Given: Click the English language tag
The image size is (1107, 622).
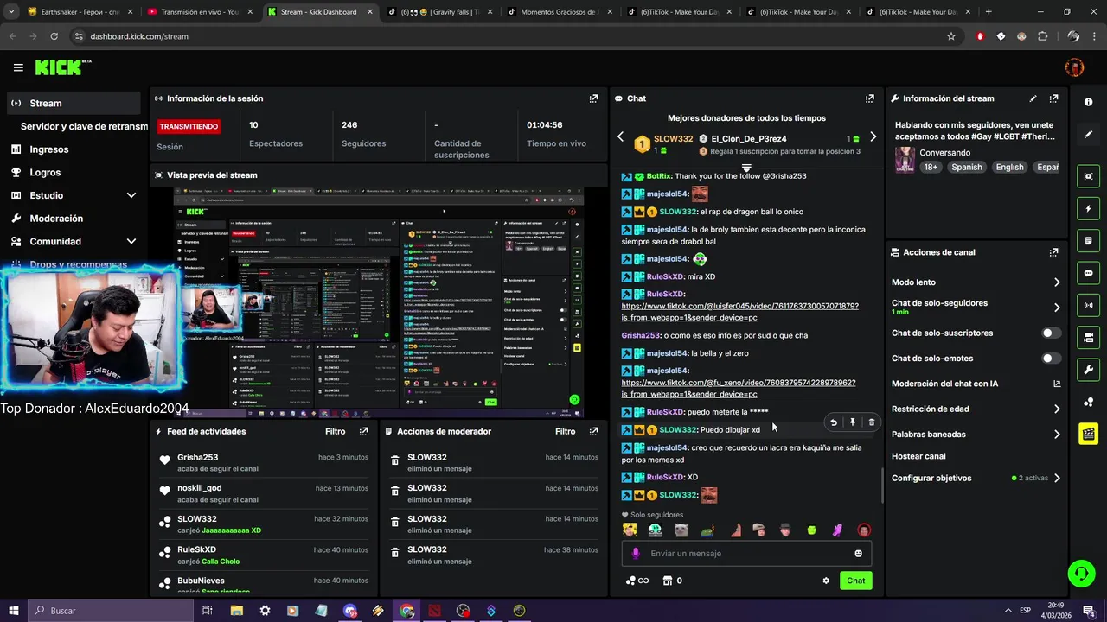Looking at the screenshot, I should pos(1009,167).
